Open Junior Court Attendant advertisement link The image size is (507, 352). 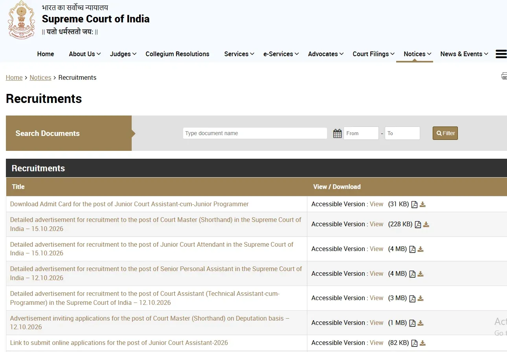[x=152, y=249]
